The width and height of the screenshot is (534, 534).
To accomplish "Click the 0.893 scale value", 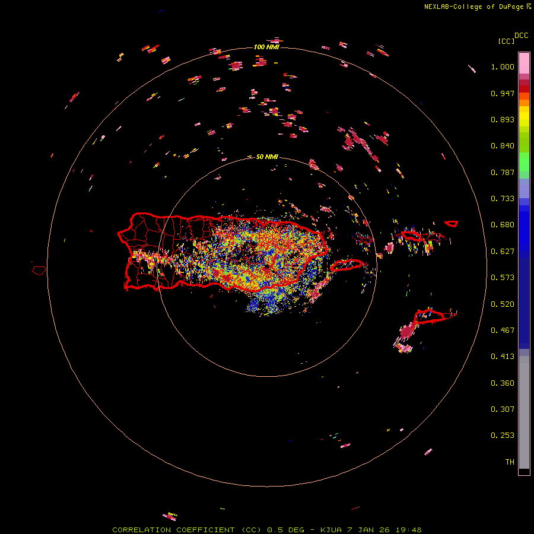I will click(503, 119).
